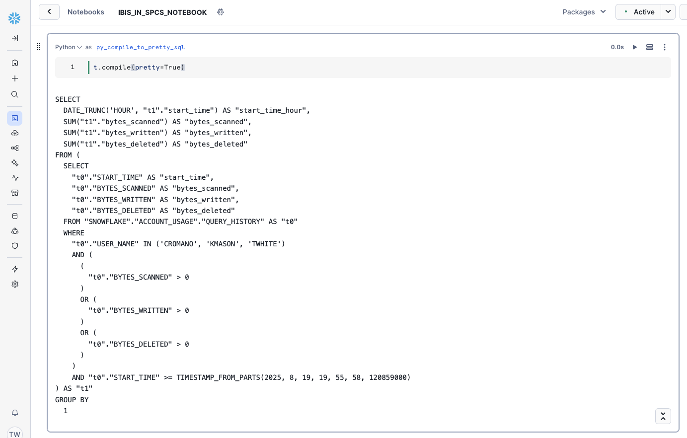Open the Search icon in sidebar
687x438 pixels.
15,94
